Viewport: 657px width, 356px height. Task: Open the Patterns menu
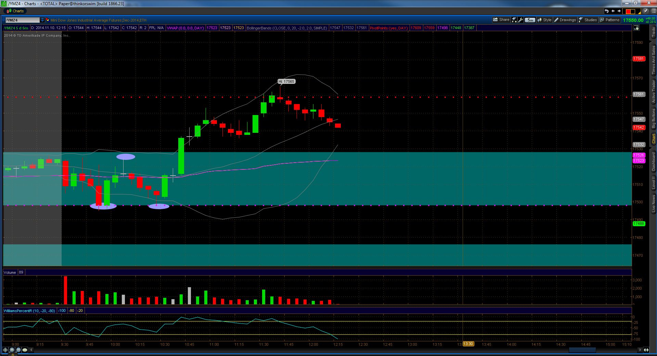(609, 20)
